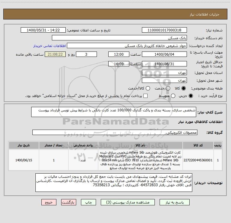Click the گروه کالا محصولات الکترونیکی field

pos(115,132)
